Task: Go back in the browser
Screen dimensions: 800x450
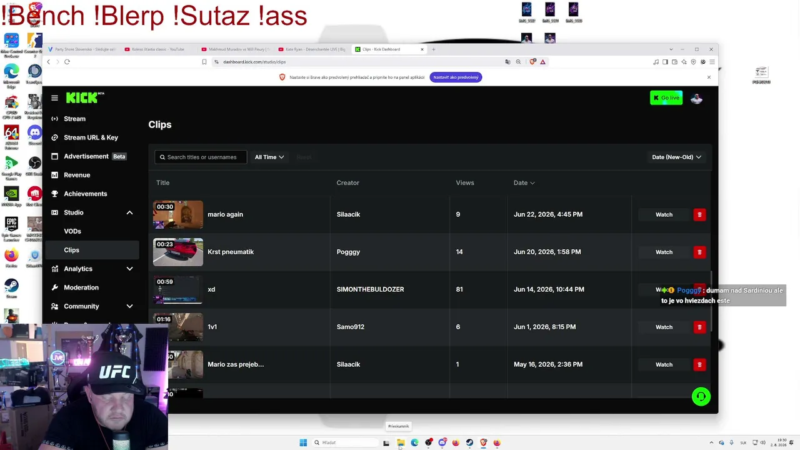Action: 48,62
